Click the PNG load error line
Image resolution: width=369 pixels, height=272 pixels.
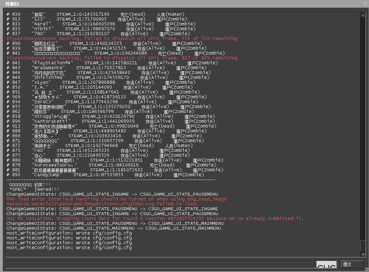point(116,199)
